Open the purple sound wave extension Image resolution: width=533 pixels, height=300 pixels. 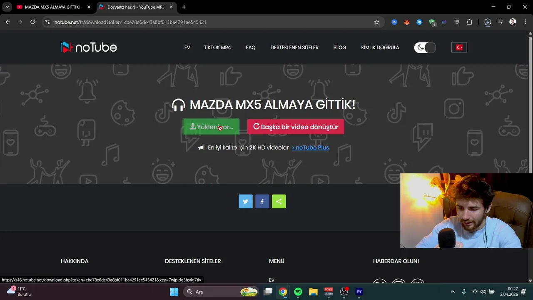click(444, 22)
